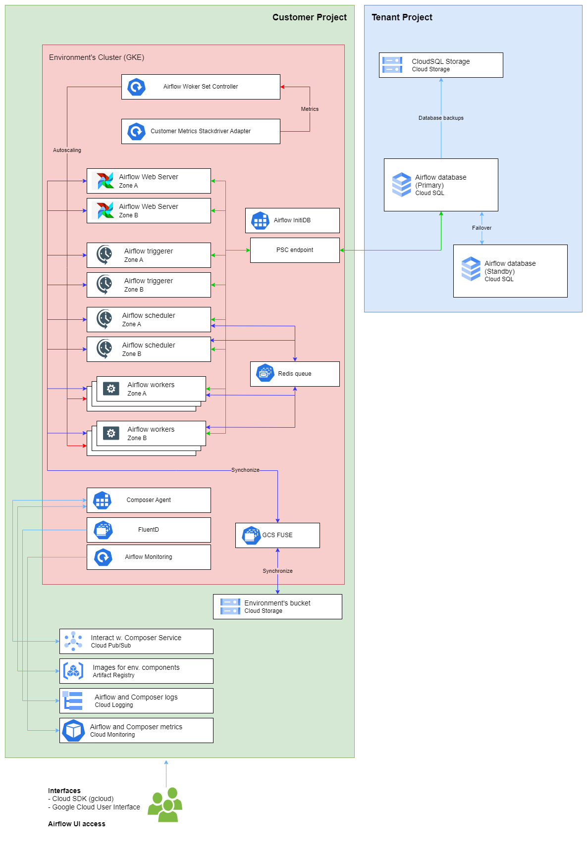Click the Database backups label
Screen dimensions: 588x852
[441, 118]
